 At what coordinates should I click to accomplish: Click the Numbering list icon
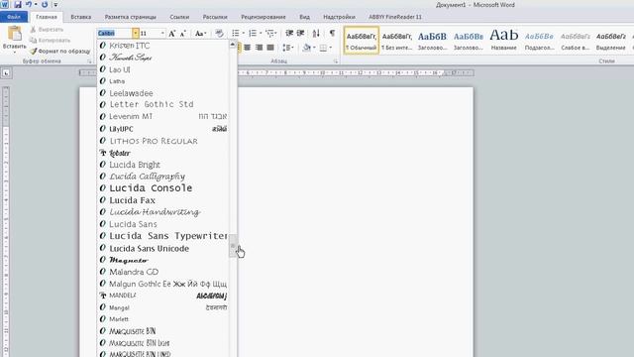click(253, 33)
